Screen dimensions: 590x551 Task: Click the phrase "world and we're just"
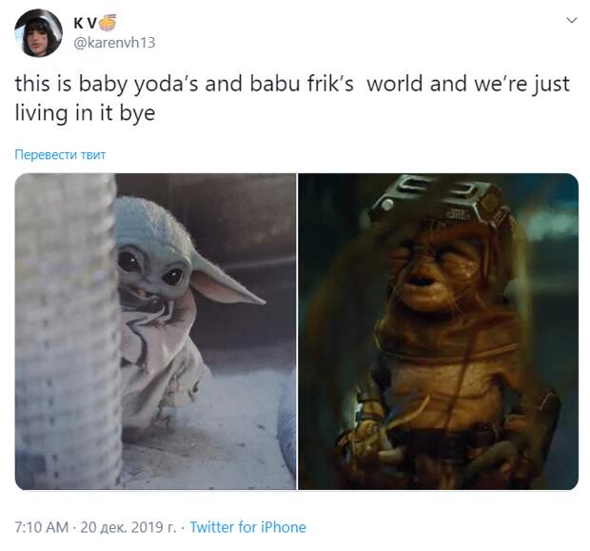(468, 84)
